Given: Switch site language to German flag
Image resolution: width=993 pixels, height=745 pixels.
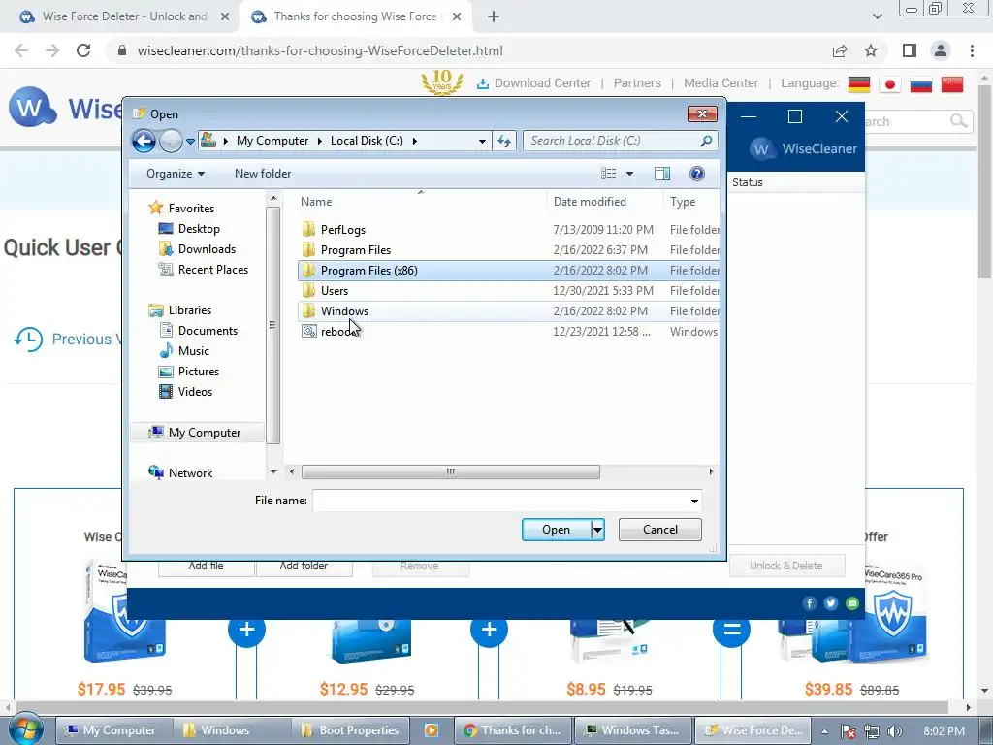Looking at the screenshot, I should tap(859, 84).
